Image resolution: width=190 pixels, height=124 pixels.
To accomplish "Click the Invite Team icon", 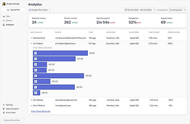I will tap(4, 113).
